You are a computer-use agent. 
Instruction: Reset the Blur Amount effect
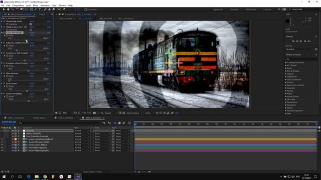[x=32, y=73]
